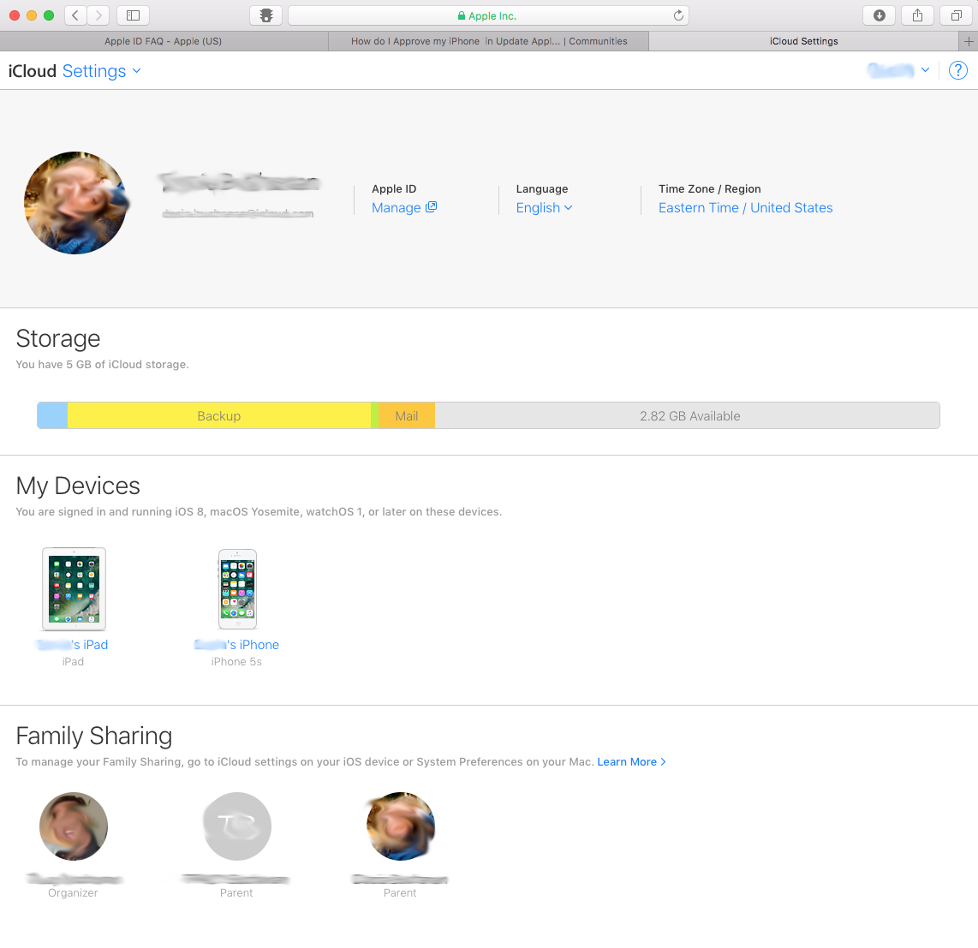Show all tabs overview button
This screenshot has width=978, height=948.
point(957,15)
